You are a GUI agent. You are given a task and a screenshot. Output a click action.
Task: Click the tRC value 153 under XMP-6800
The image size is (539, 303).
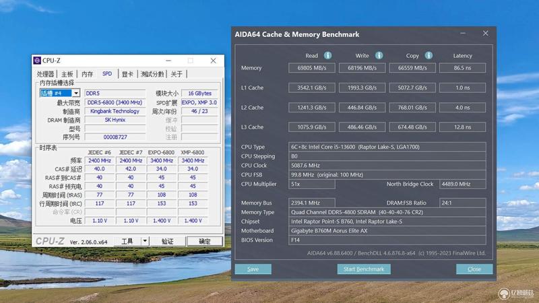click(x=193, y=203)
